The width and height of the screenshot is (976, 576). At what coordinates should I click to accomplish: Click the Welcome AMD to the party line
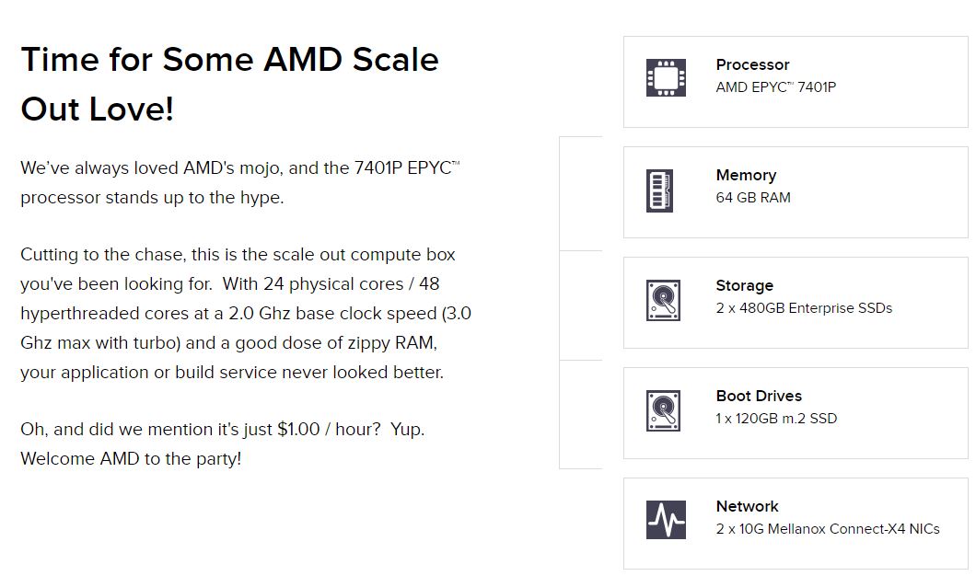click(x=131, y=458)
